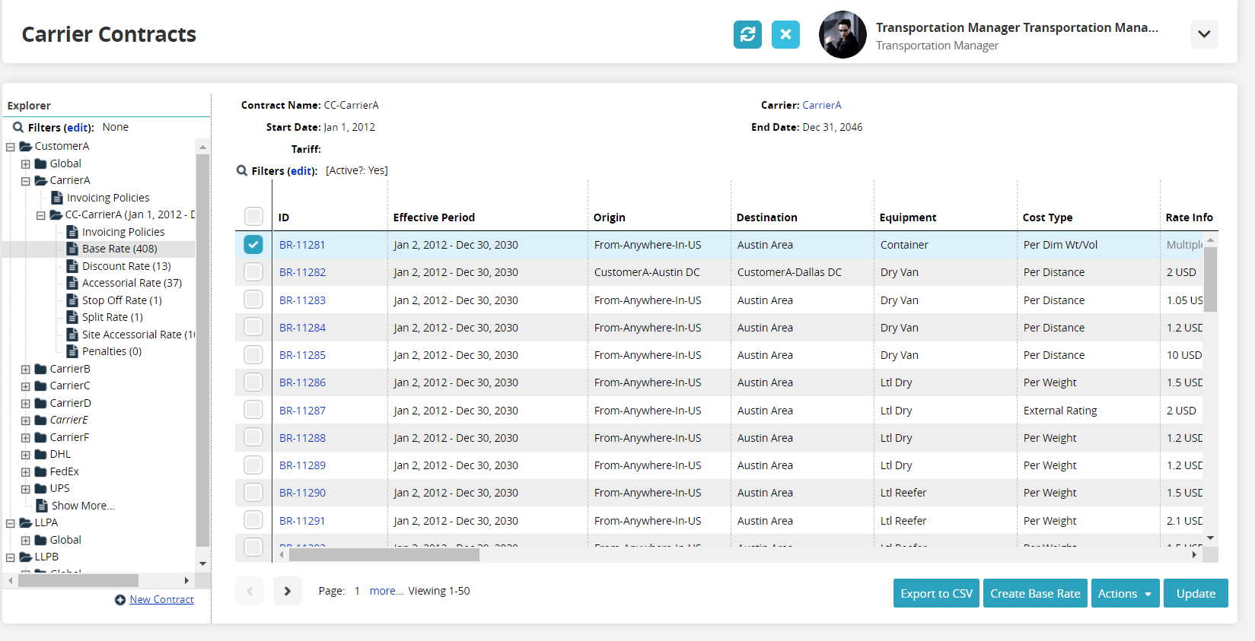Click the plus icon beside New Contract
The height and width of the screenshot is (641, 1255).
coord(120,600)
